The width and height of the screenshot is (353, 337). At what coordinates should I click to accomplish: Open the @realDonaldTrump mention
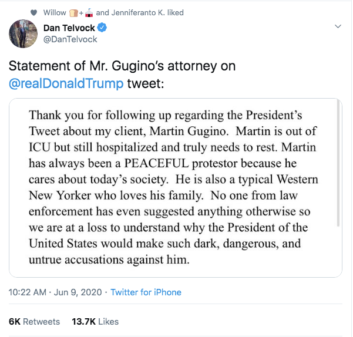pyautogui.click(x=66, y=83)
